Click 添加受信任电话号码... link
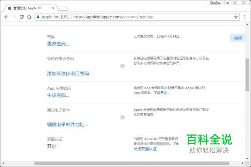This screenshot has height=167, width=251. [x=70, y=73]
